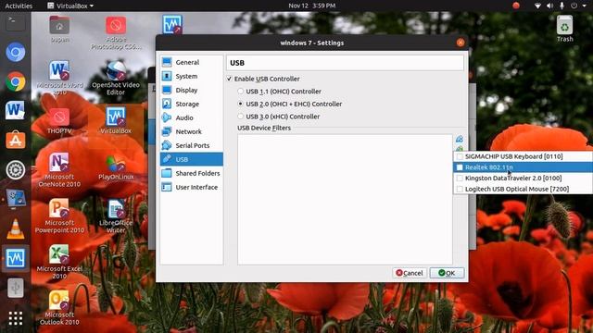Click the volume icon in top bar
Image resolution: width=593 pixels, height=333 pixels.
coord(549,6)
